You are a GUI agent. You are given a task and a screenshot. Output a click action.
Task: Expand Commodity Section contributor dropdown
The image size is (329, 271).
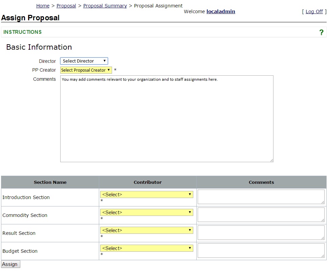coord(147,213)
